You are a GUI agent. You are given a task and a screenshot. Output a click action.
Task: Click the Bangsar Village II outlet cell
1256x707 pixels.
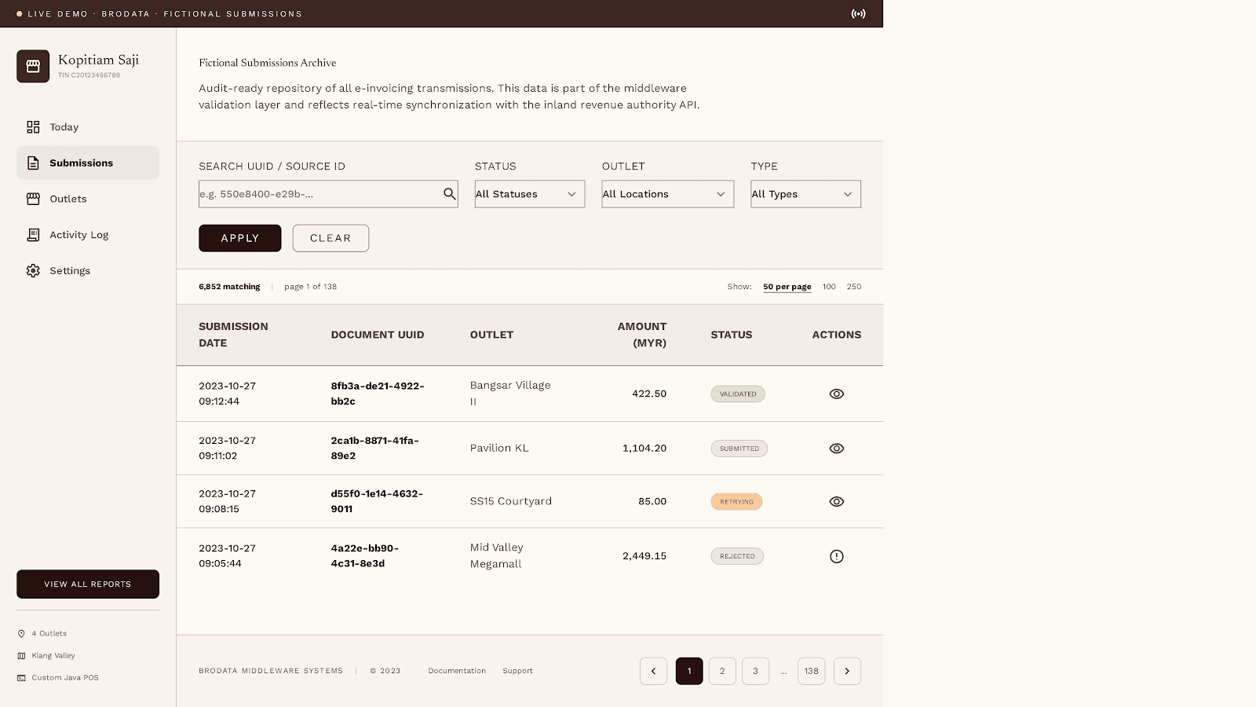[510, 393]
